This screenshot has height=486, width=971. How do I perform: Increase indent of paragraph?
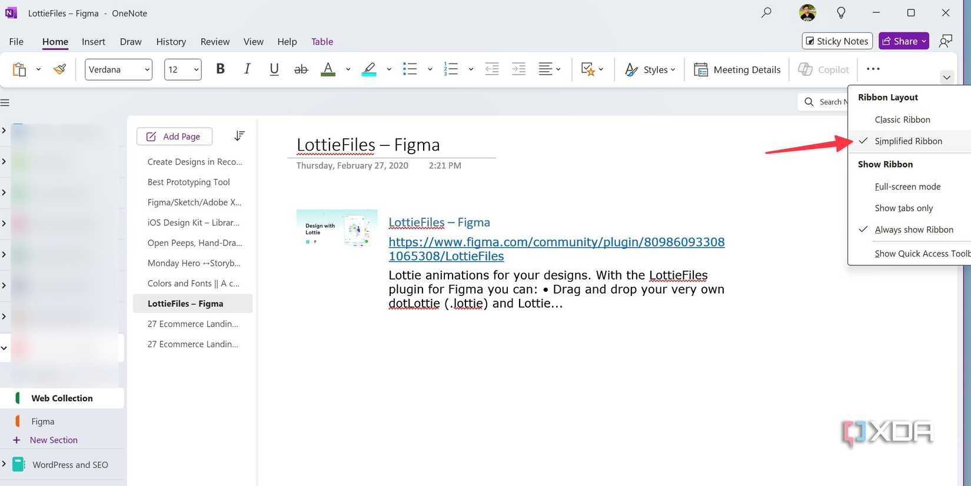pyautogui.click(x=518, y=69)
